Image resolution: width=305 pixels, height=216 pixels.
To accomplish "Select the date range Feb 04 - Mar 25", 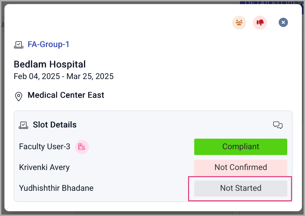I will pos(64,76).
